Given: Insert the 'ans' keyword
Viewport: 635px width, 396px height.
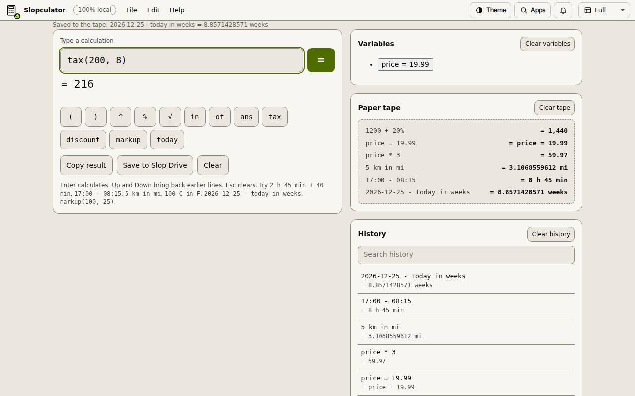Looking at the screenshot, I should 246,117.
